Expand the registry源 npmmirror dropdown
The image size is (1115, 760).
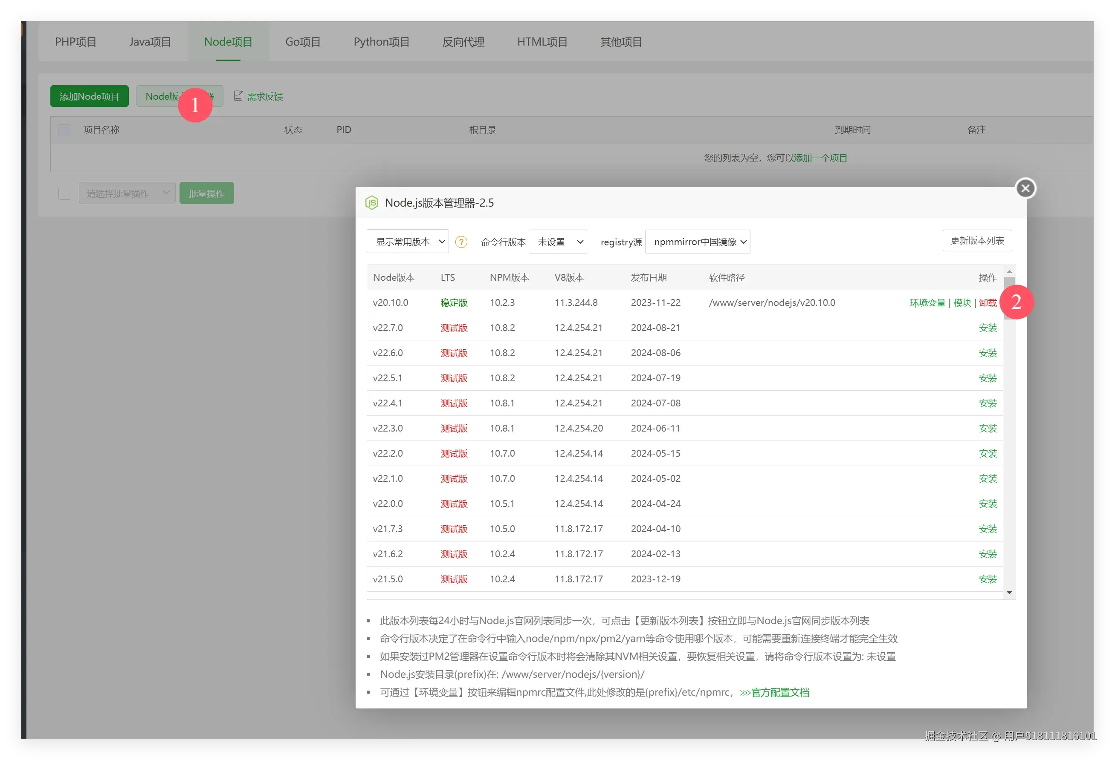[698, 242]
